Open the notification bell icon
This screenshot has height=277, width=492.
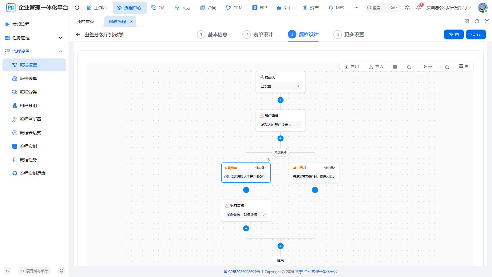419,8
